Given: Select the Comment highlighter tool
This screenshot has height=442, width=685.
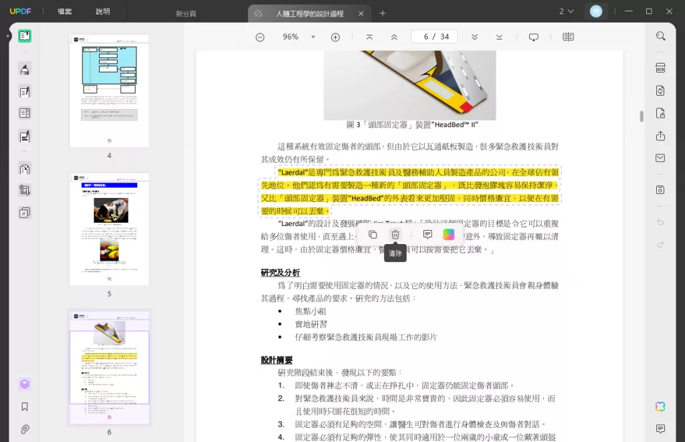Looking at the screenshot, I should pos(25,70).
